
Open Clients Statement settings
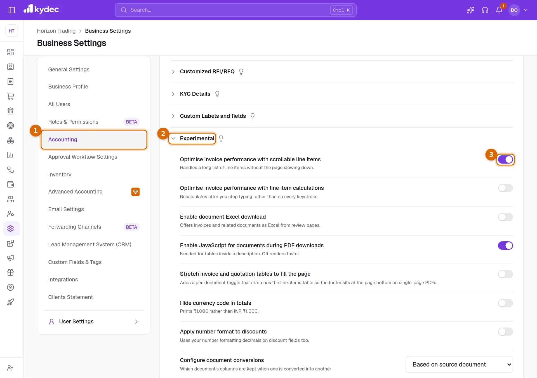pos(70,297)
